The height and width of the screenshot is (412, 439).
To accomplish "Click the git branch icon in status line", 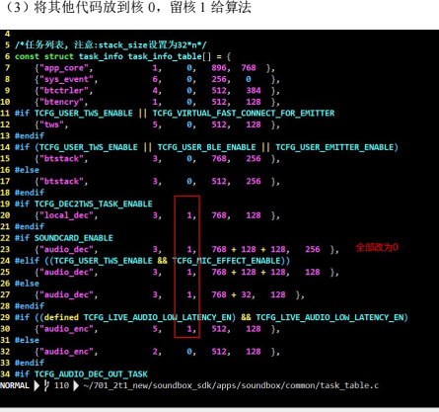I will (46, 385).
